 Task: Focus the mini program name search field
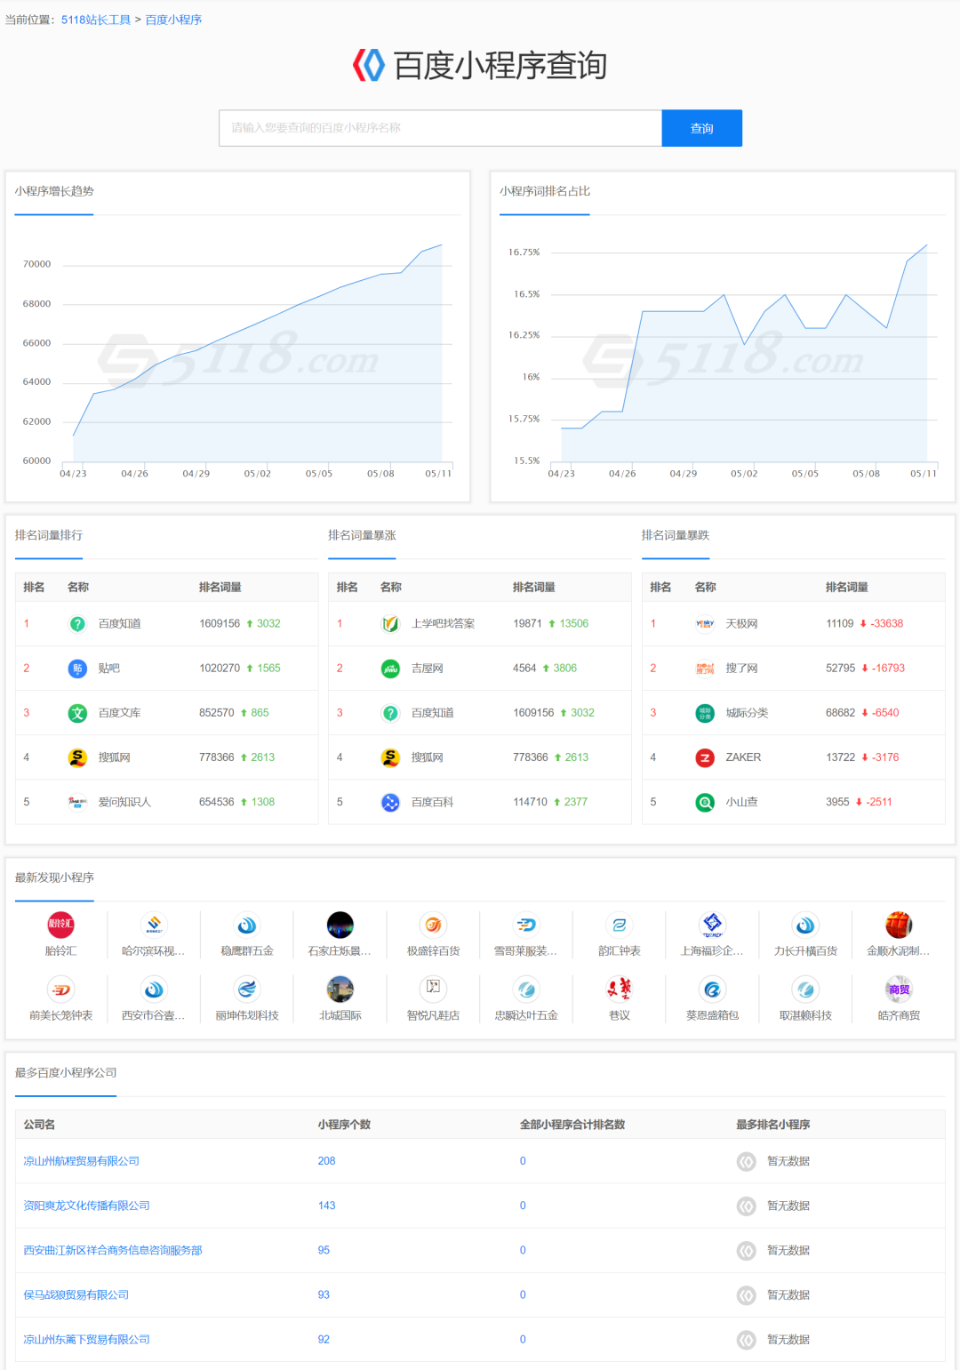tap(440, 128)
